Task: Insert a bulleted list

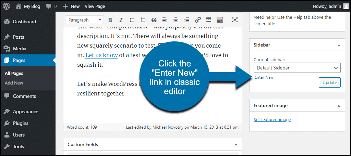Action: 132,20
